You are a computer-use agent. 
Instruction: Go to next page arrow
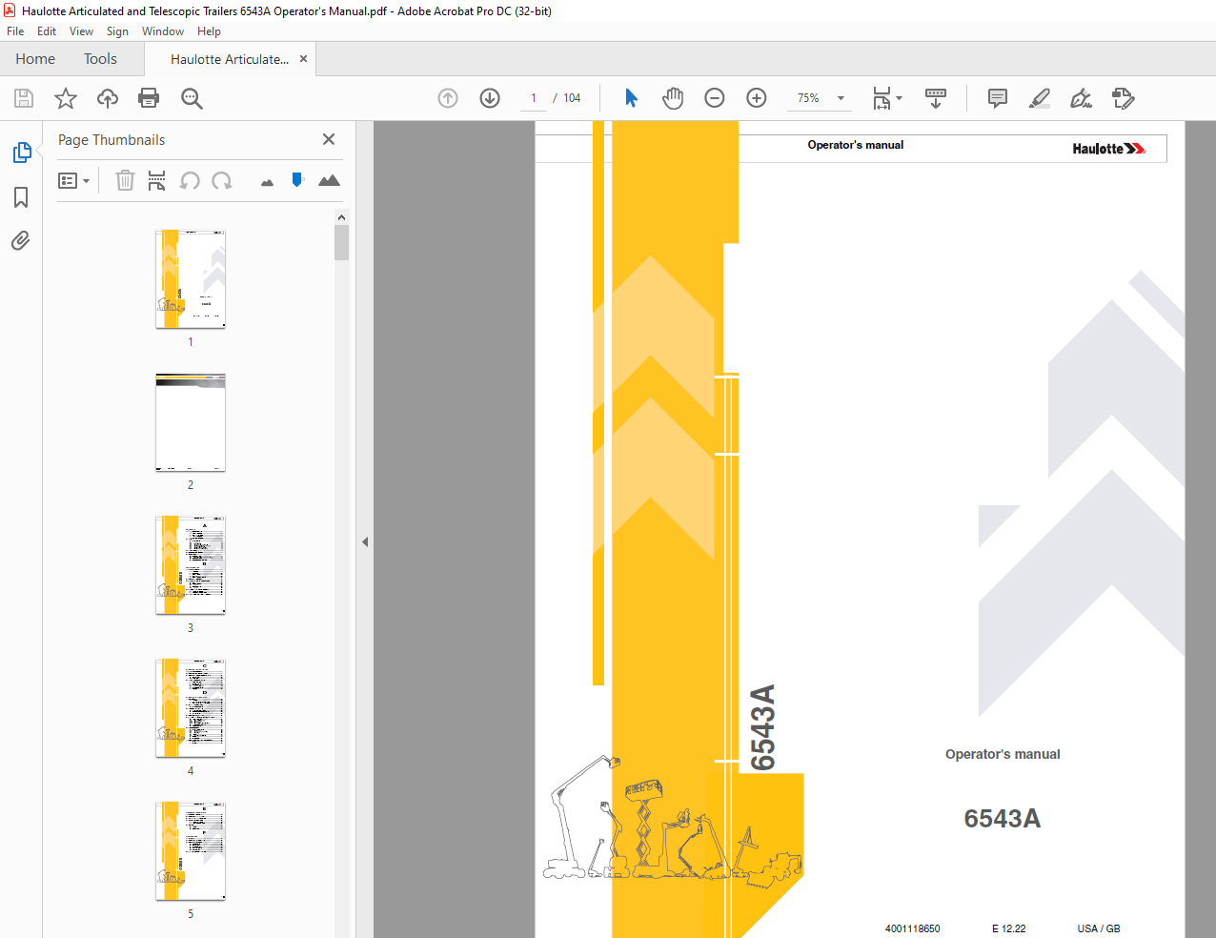[490, 98]
